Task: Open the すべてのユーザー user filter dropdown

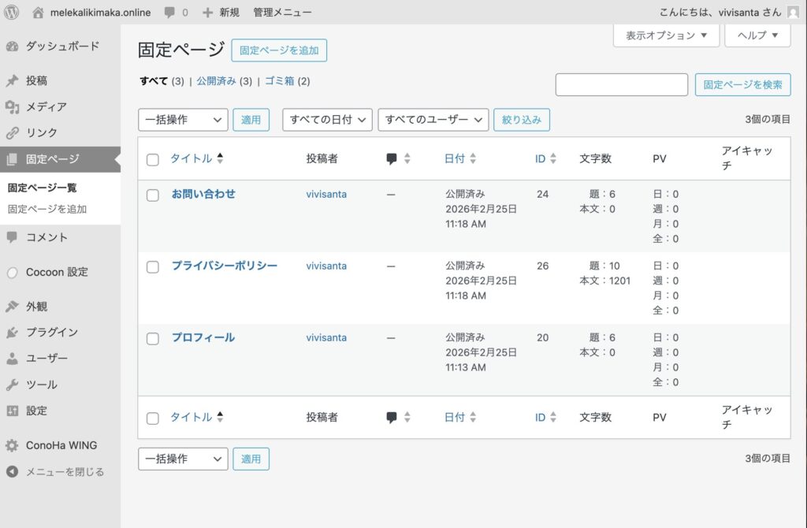Action: (433, 120)
